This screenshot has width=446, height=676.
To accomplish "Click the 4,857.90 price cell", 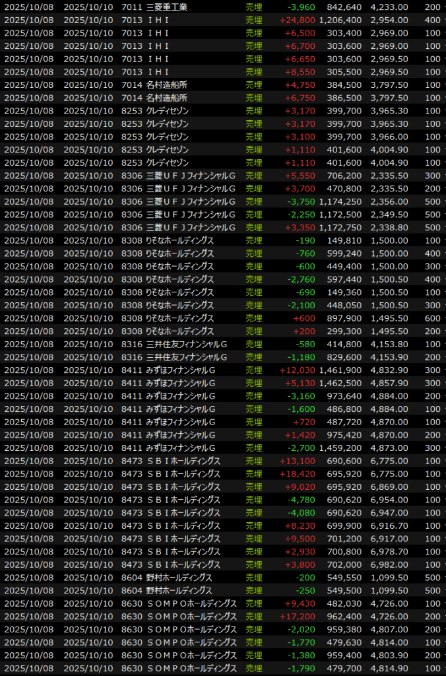I will click(x=389, y=383).
